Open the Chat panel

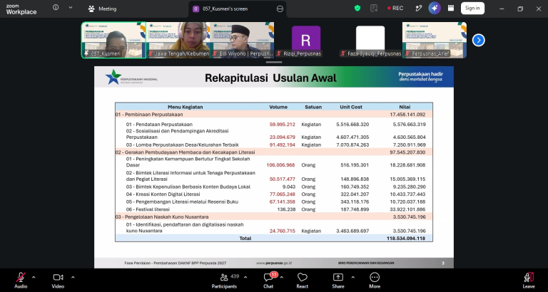click(268, 281)
